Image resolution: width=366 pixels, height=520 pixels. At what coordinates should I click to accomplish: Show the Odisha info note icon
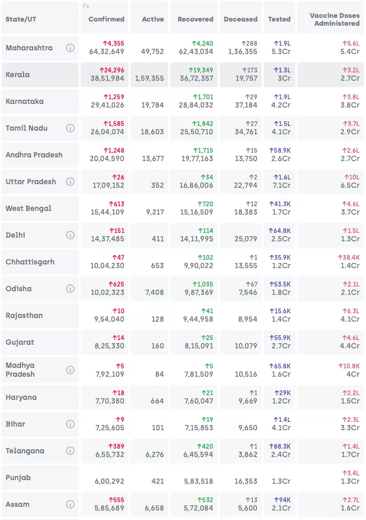pos(70,289)
